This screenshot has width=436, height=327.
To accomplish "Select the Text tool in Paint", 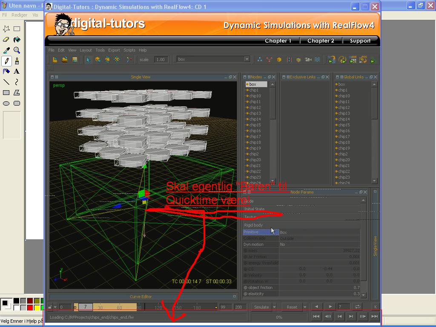I will 17,71.
